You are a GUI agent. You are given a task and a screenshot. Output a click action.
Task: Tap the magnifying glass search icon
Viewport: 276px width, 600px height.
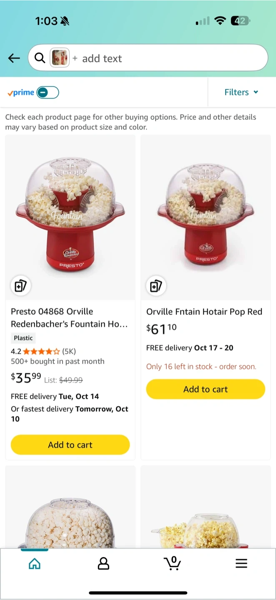(x=40, y=58)
